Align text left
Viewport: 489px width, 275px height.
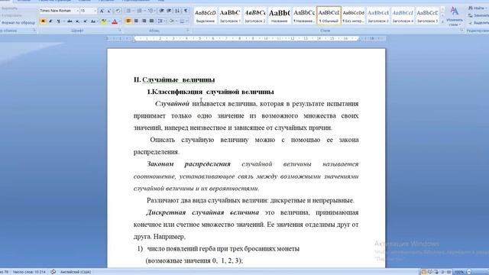(x=128, y=21)
